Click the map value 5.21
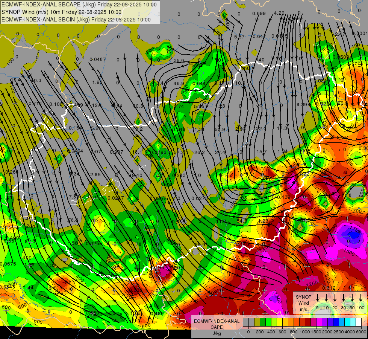 coord(96,128)
